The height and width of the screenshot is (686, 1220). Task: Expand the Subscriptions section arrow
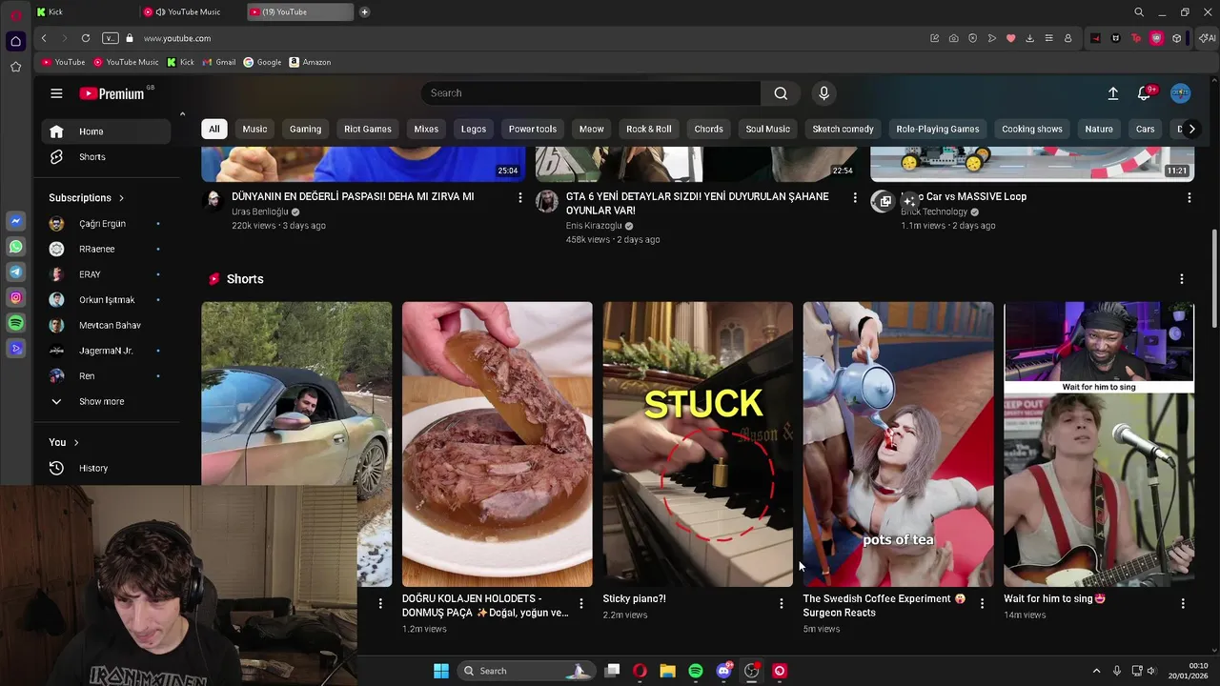click(121, 198)
